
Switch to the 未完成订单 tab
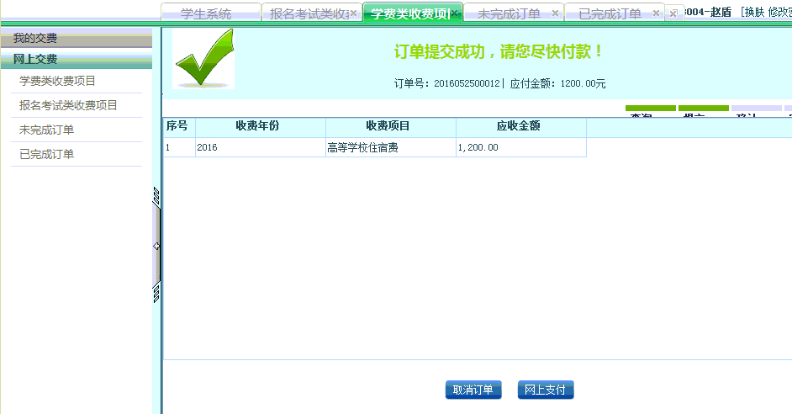pyautogui.click(x=509, y=14)
